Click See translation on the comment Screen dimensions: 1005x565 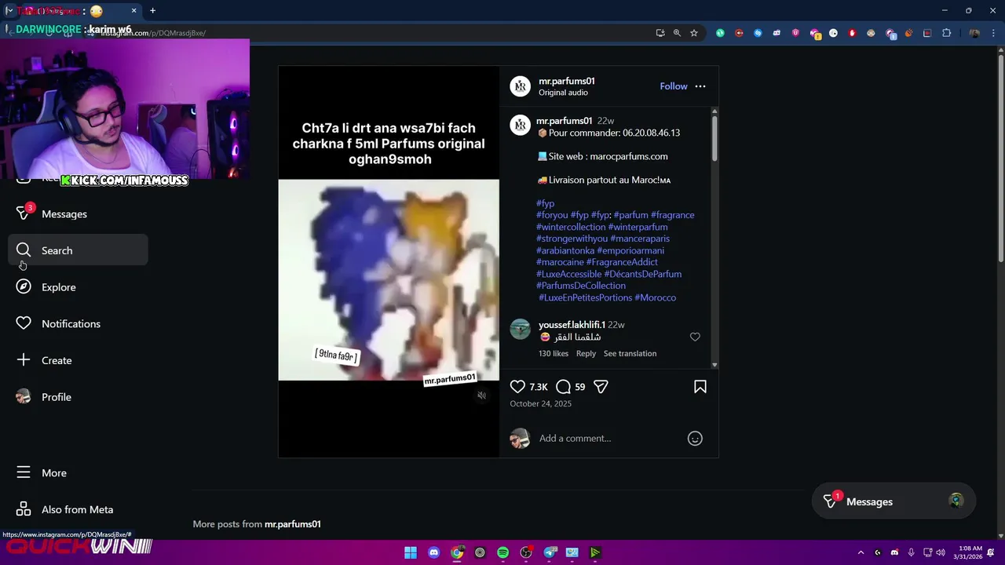coord(630,354)
